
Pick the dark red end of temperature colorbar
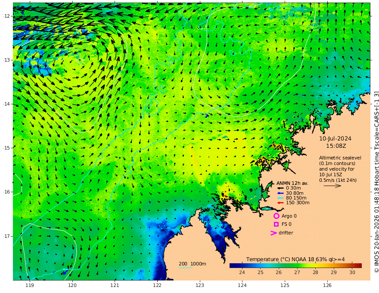(x=360, y=265)
